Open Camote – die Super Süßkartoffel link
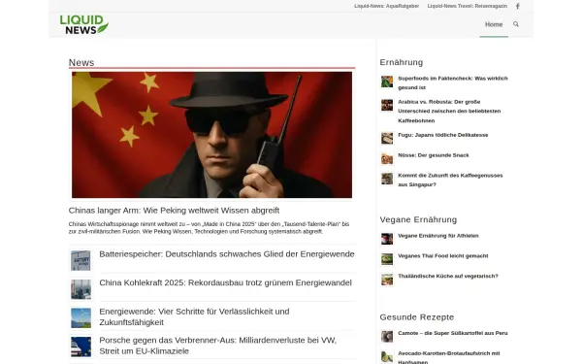Viewport: 582px width, 364px height. click(x=453, y=333)
